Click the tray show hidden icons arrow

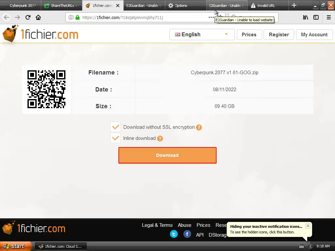pos(310,246)
